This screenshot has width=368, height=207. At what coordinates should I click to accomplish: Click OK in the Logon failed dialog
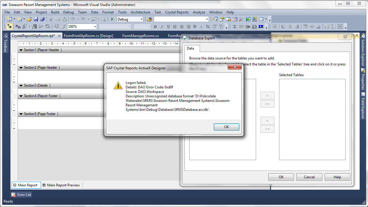pyautogui.click(x=227, y=127)
